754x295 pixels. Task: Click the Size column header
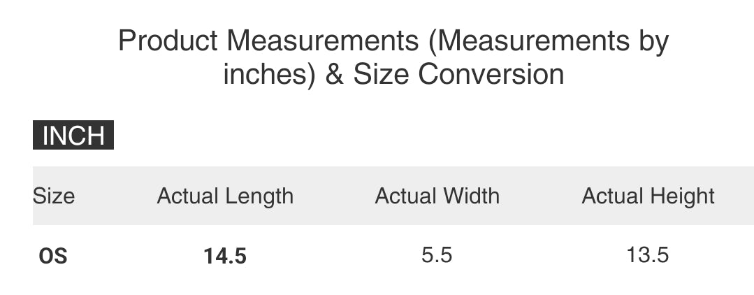click(x=53, y=196)
